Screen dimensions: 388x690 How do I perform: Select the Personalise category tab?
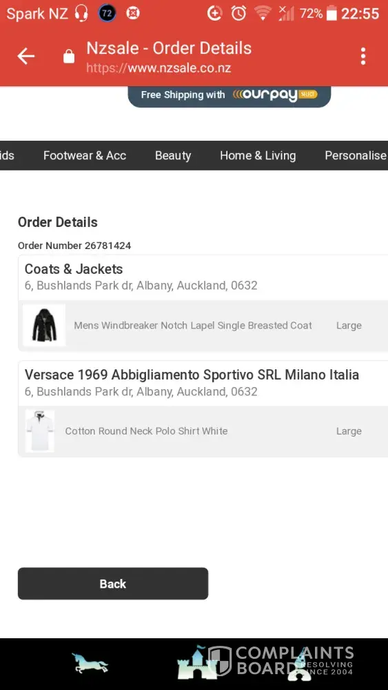356,156
